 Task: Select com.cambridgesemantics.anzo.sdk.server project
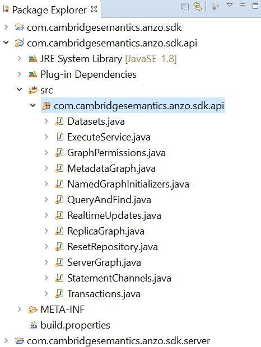point(118,341)
